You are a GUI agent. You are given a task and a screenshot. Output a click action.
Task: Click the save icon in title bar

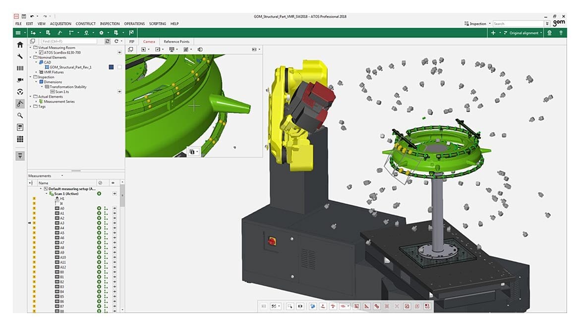coord(24,16)
